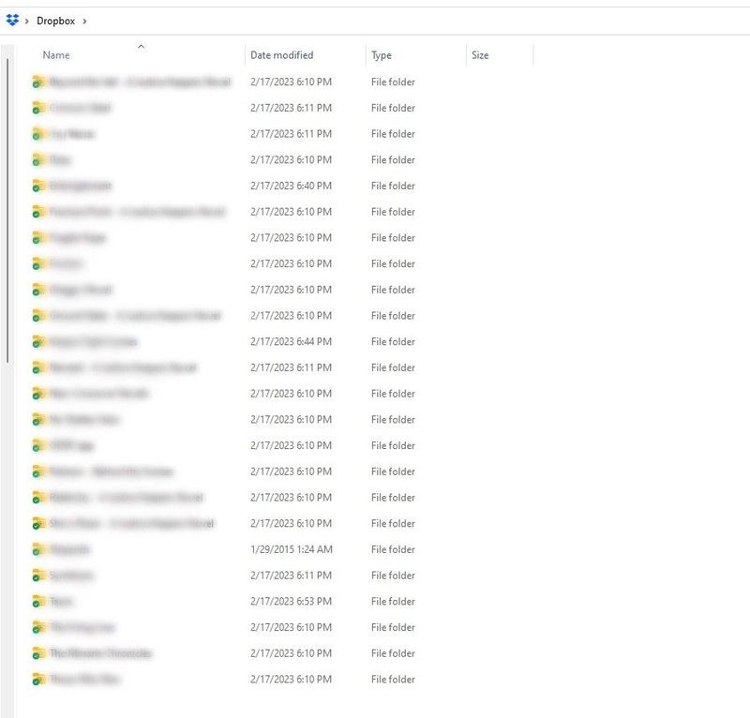Screen dimensions: 750x718
Task: Sort by the Date modified column header
Action: (x=282, y=55)
